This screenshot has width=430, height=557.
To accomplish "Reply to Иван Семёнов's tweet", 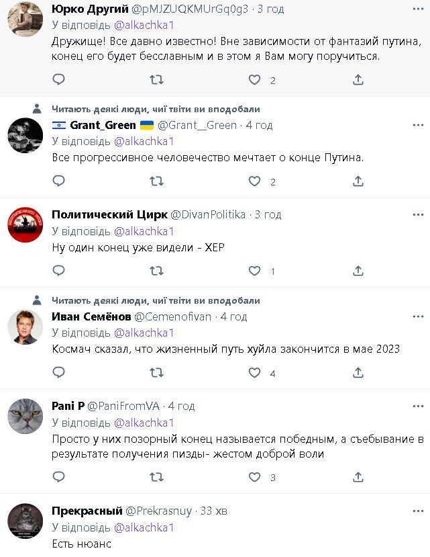I will click(x=58, y=372).
